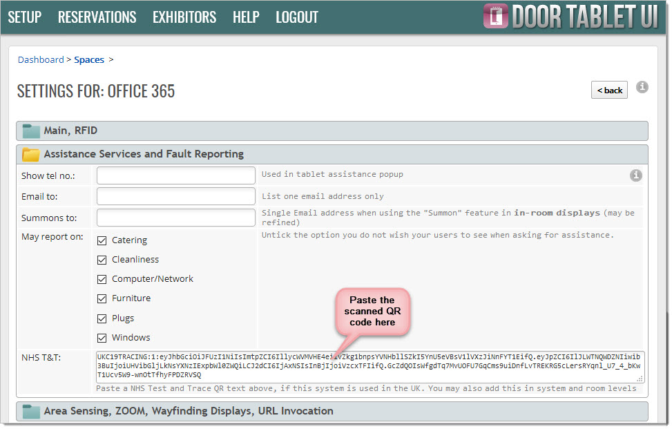Untick the Catering checkbox
The height and width of the screenshot is (429, 672).
(x=102, y=240)
